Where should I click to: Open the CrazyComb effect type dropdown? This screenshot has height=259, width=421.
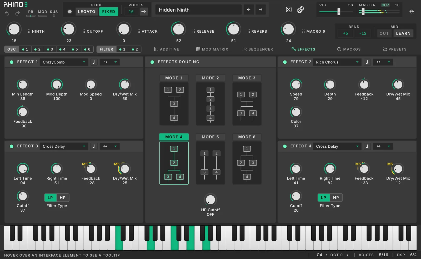pyautogui.click(x=64, y=62)
